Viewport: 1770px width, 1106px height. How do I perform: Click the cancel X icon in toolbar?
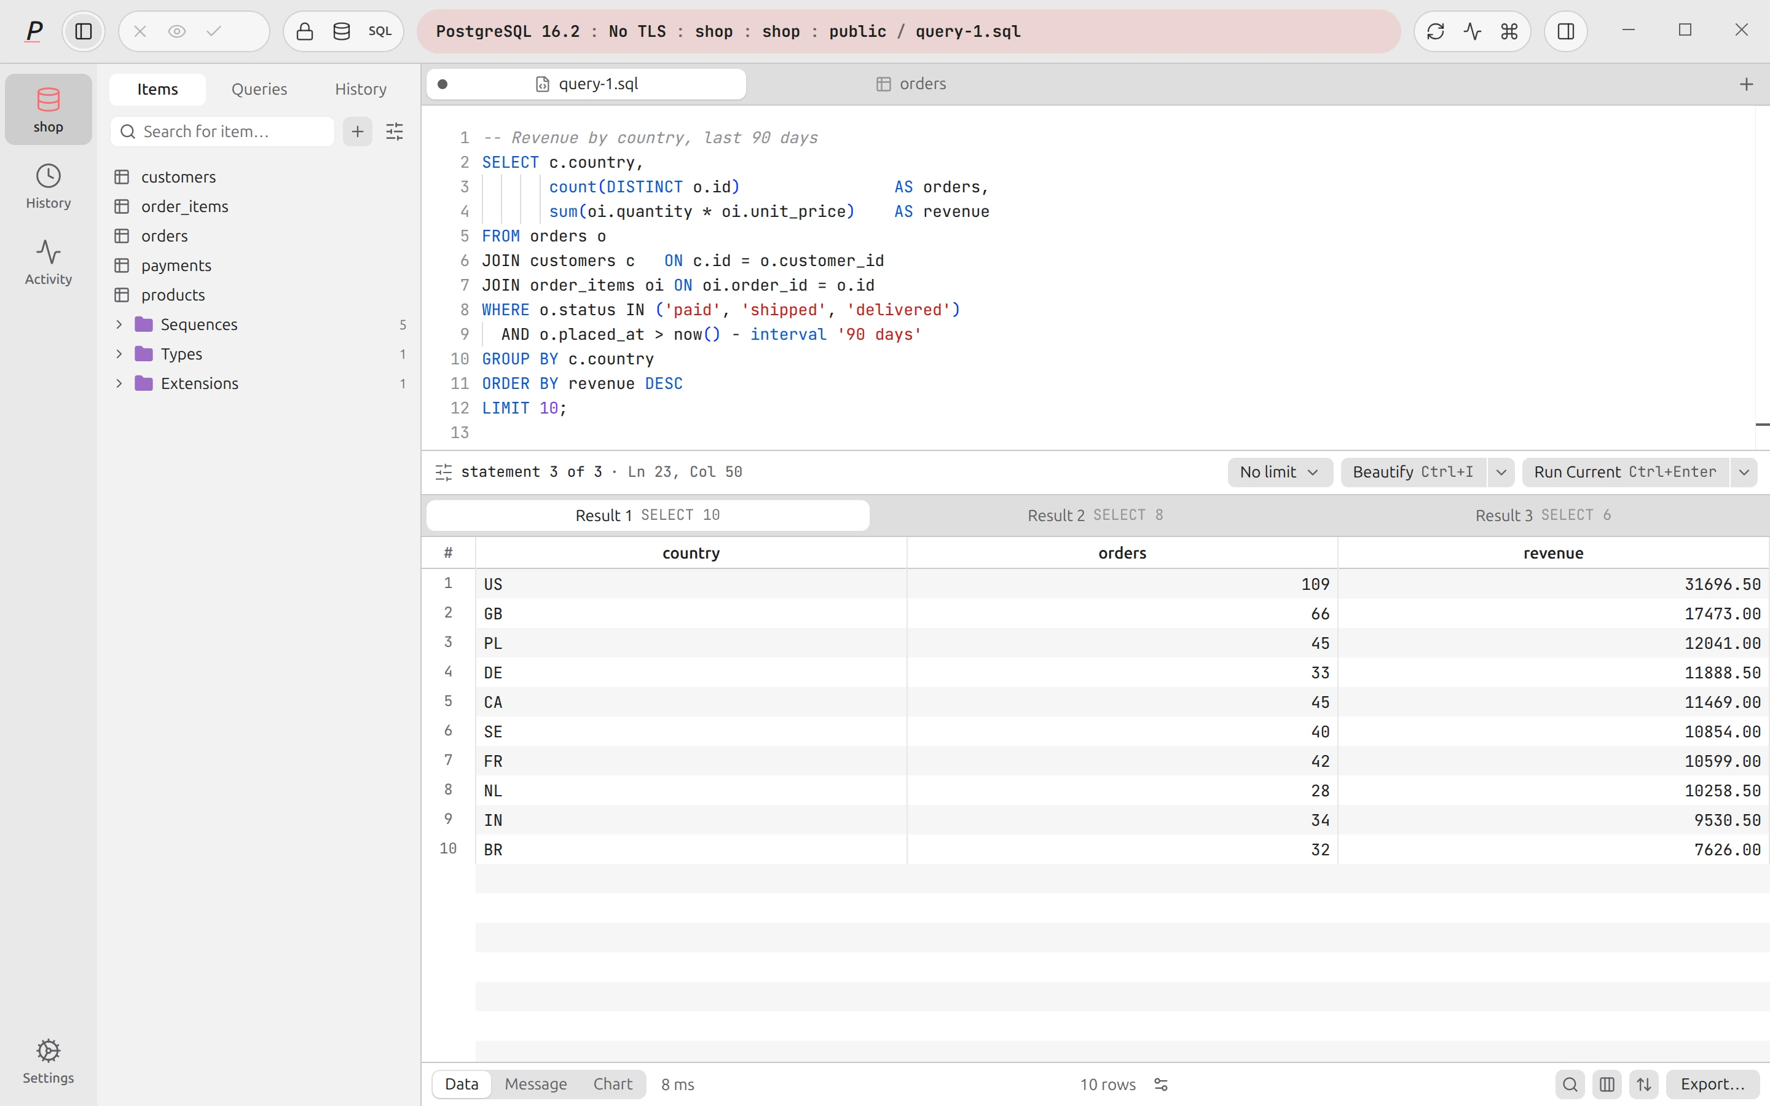tap(140, 31)
